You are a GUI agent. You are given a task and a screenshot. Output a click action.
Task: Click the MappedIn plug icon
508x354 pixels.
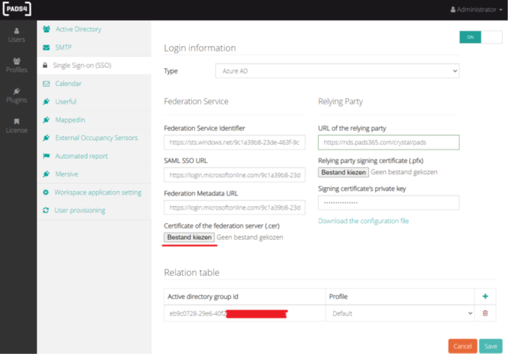47,120
